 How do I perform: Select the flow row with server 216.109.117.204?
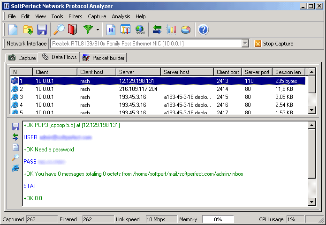(x=138, y=89)
